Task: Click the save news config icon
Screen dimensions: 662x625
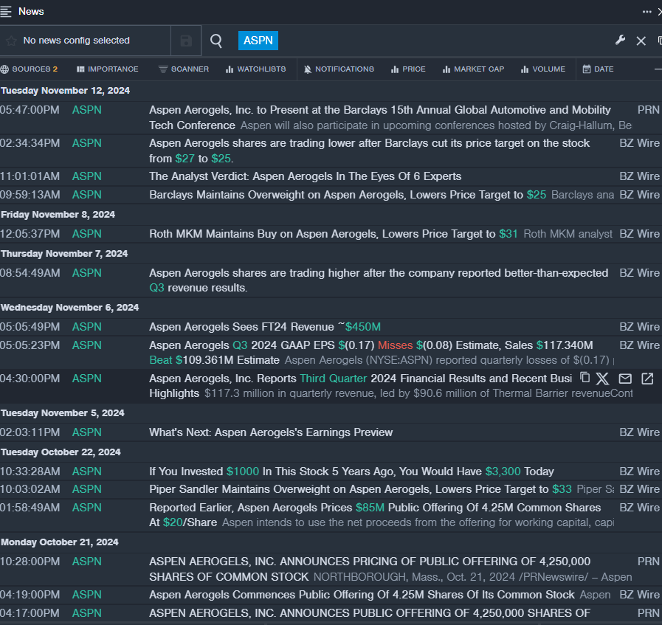Action: pos(186,41)
